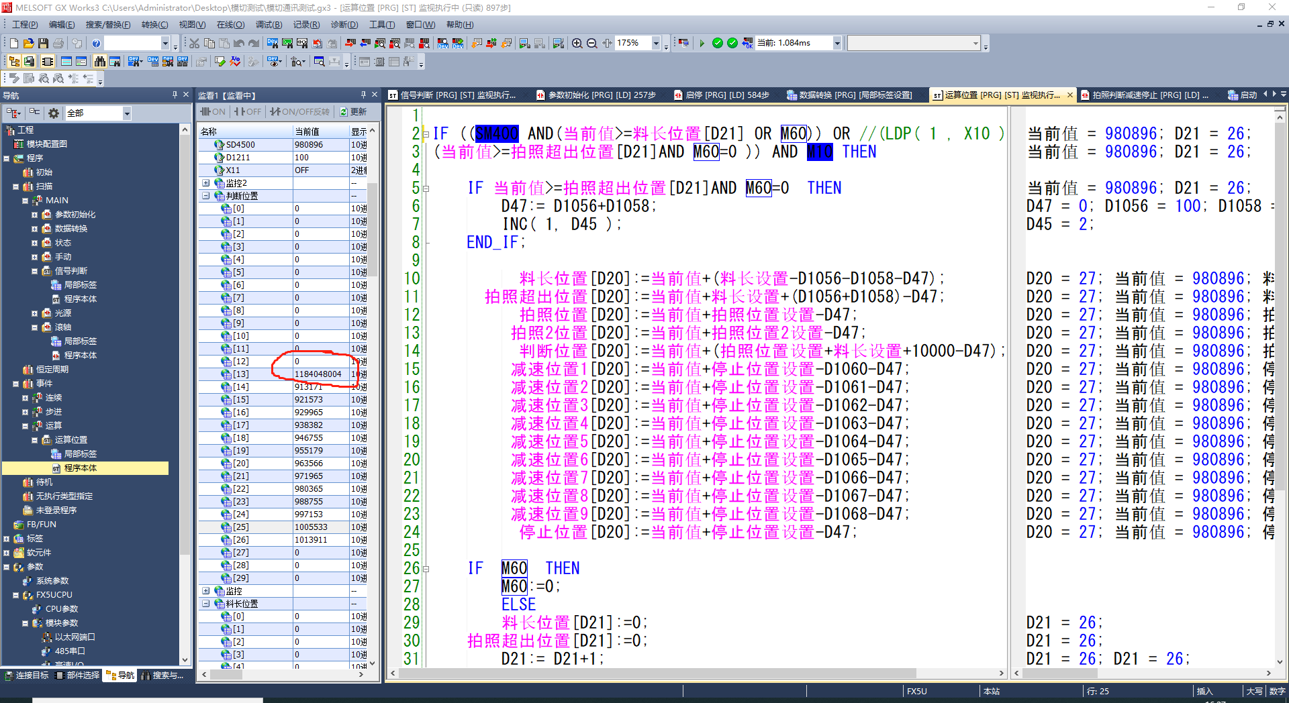
Task: Click the Zoom In magnifier icon
Action: (577, 44)
